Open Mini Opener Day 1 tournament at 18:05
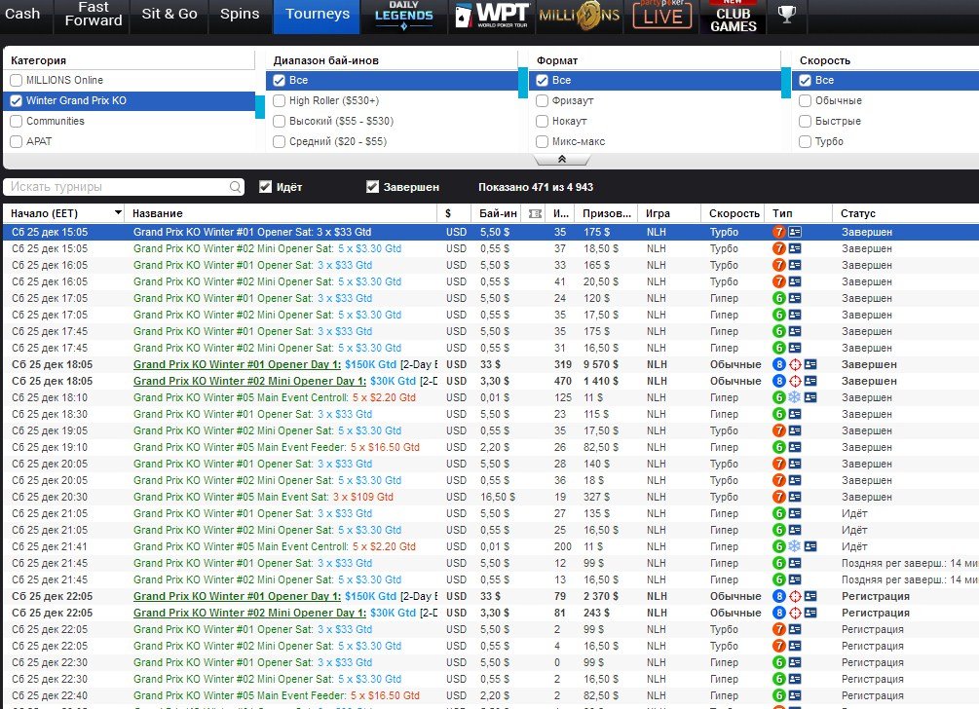Viewport: 979px width, 709px height. click(249, 381)
